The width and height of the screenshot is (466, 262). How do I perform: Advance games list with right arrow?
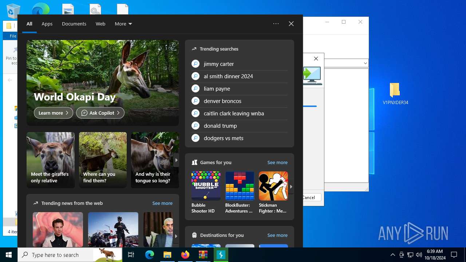click(x=291, y=186)
